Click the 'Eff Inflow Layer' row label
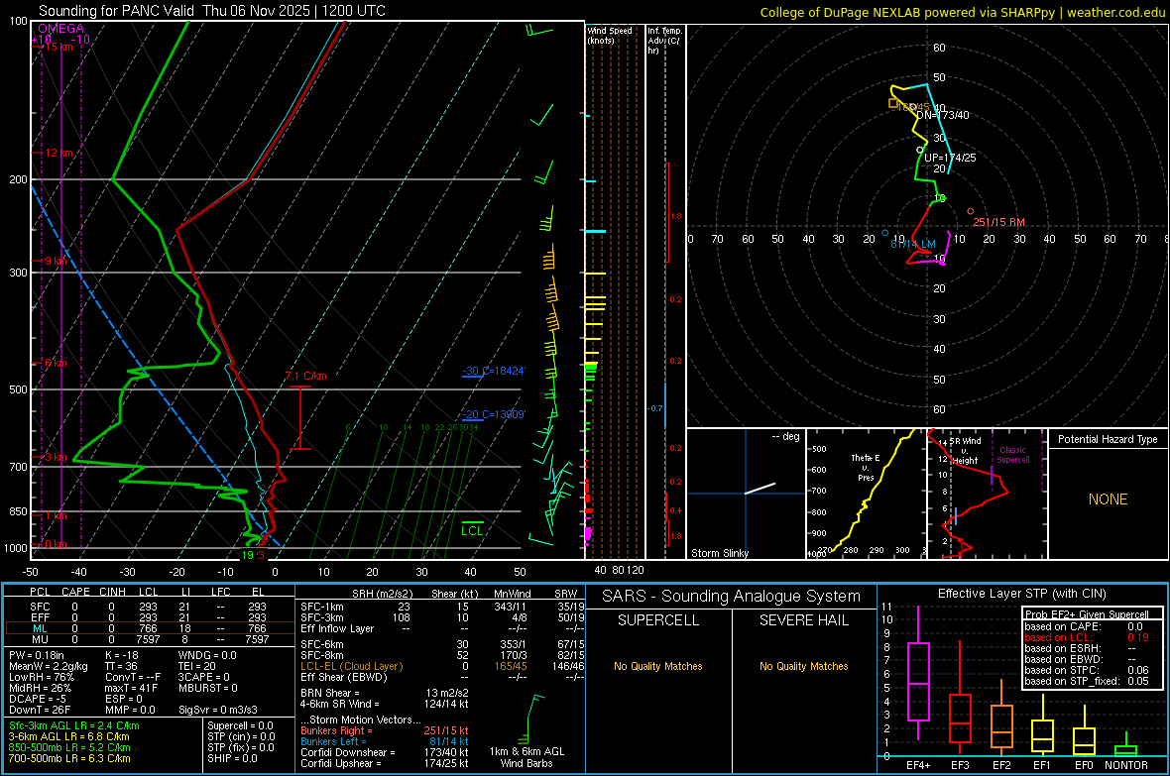This screenshot has height=776, width=1170. (x=336, y=628)
